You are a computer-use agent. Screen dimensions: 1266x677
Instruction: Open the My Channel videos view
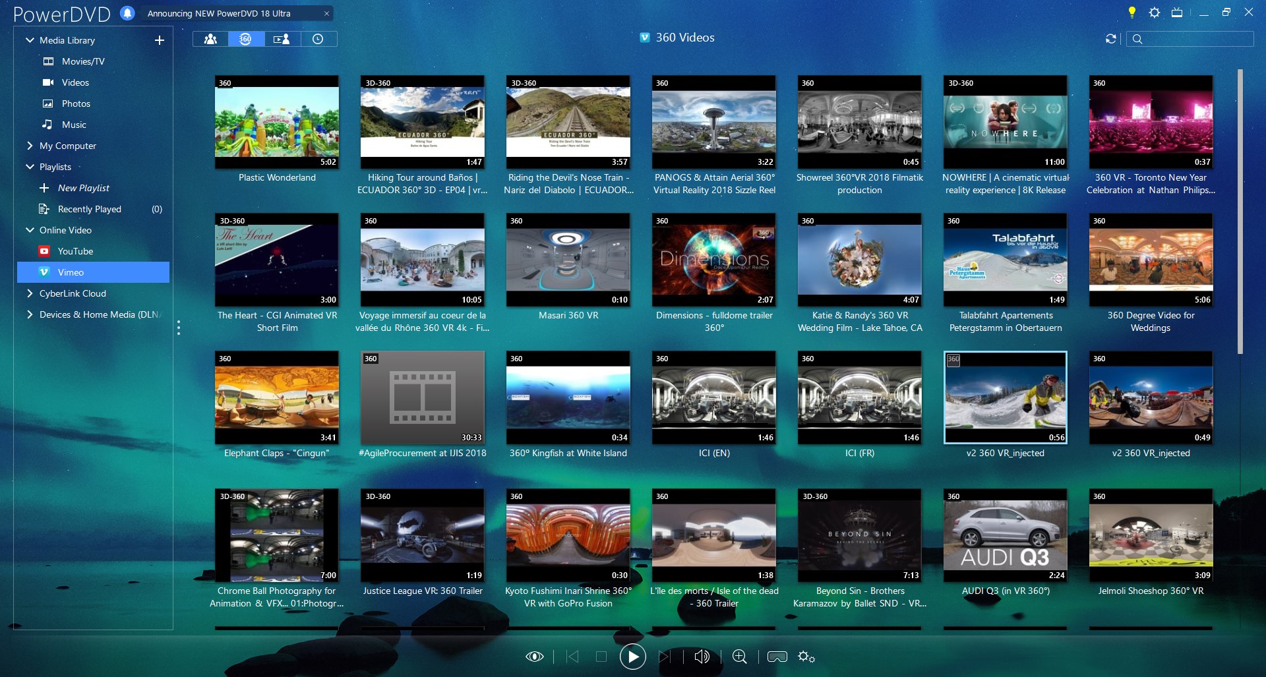pyautogui.click(x=282, y=39)
